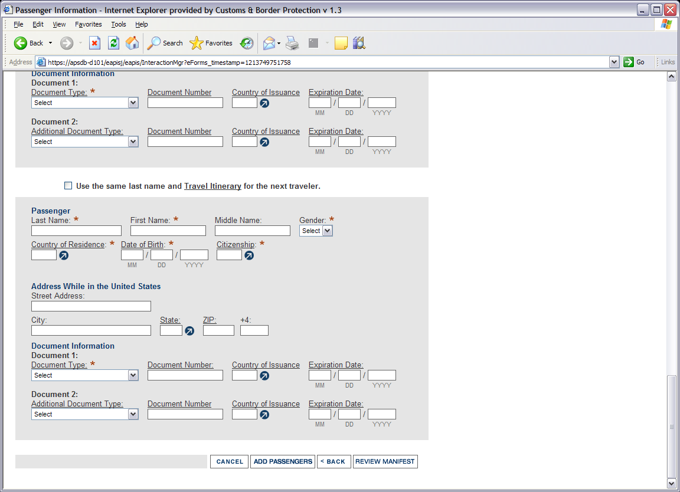
Task: Open the address bar history dropdown
Action: [x=614, y=62]
